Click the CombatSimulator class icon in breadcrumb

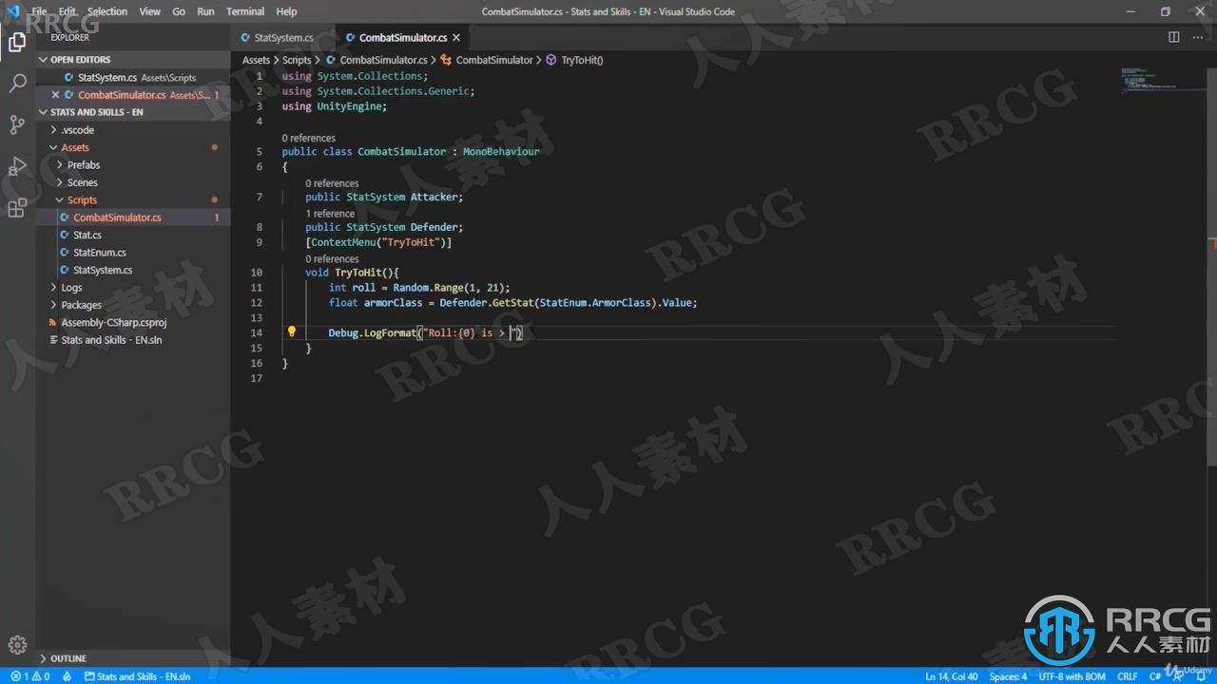point(446,60)
